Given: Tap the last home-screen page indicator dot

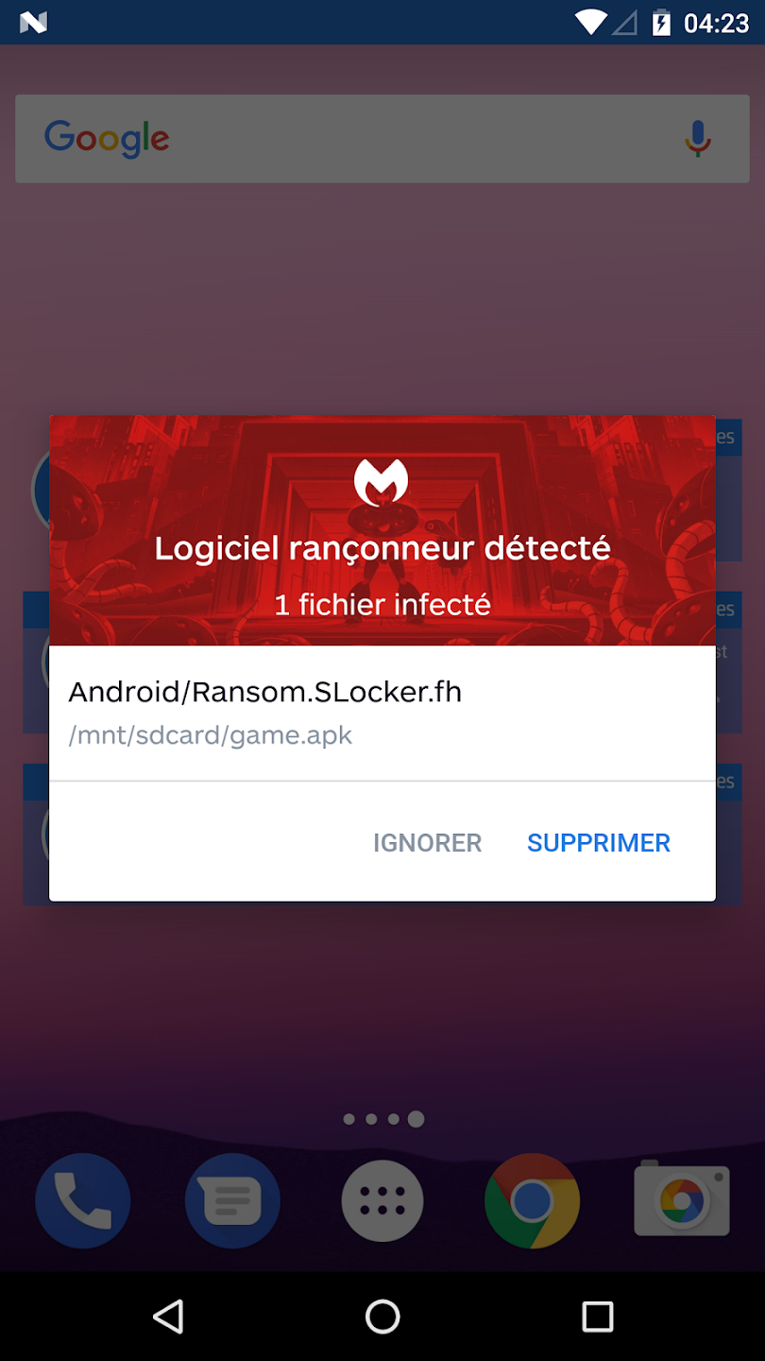Looking at the screenshot, I should (x=416, y=1119).
